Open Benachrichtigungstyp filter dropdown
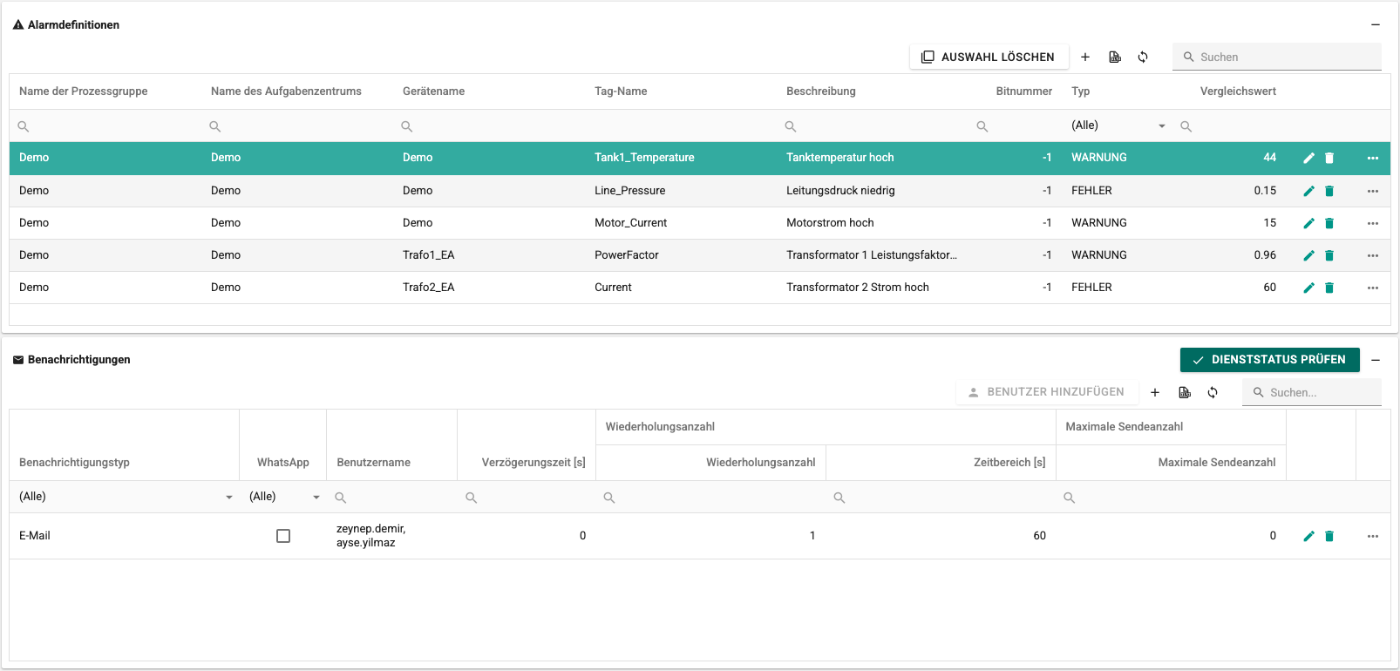 pyautogui.click(x=126, y=497)
